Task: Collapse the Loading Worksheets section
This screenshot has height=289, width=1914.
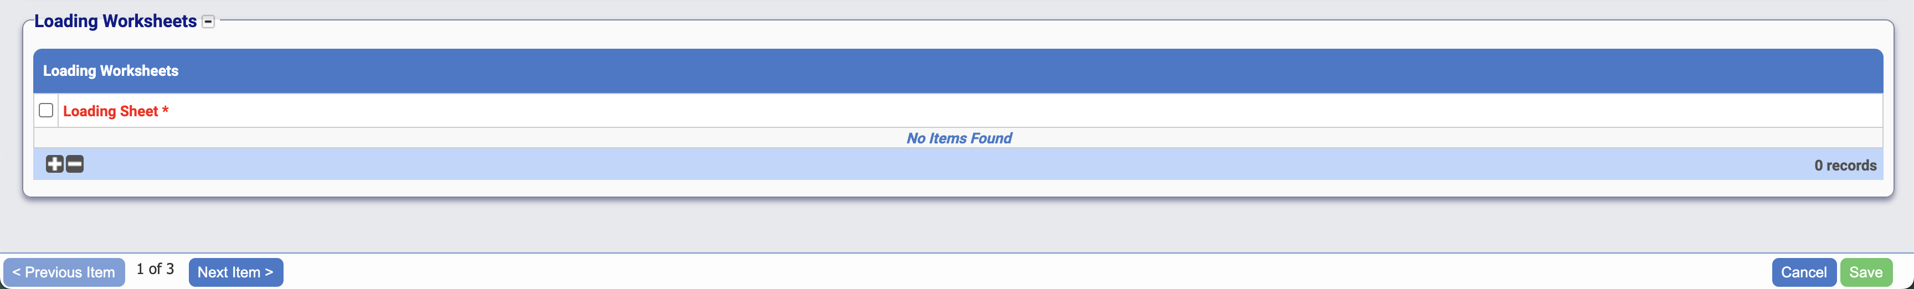Action: (209, 22)
